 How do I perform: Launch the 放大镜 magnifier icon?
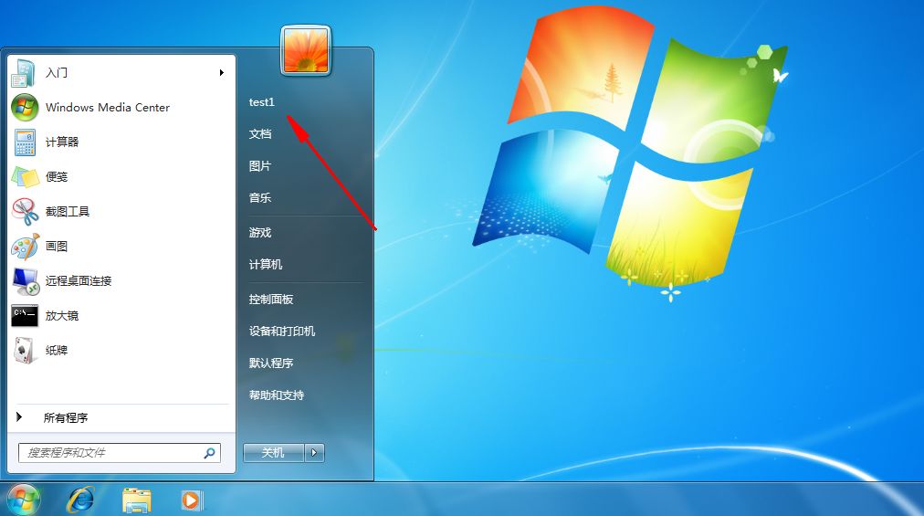click(x=25, y=315)
